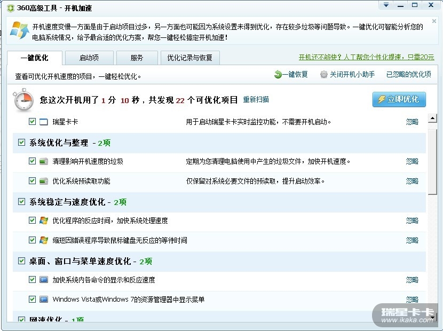Uncheck 优化程序的反应时间 item
This screenshot has width=443, height=331.
(x=32, y=220)
